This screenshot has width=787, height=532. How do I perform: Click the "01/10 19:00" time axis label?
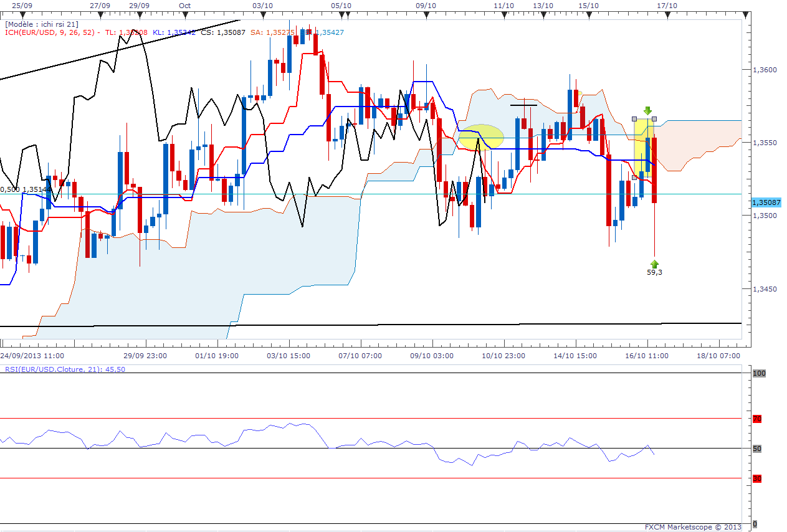coord(217,356)
